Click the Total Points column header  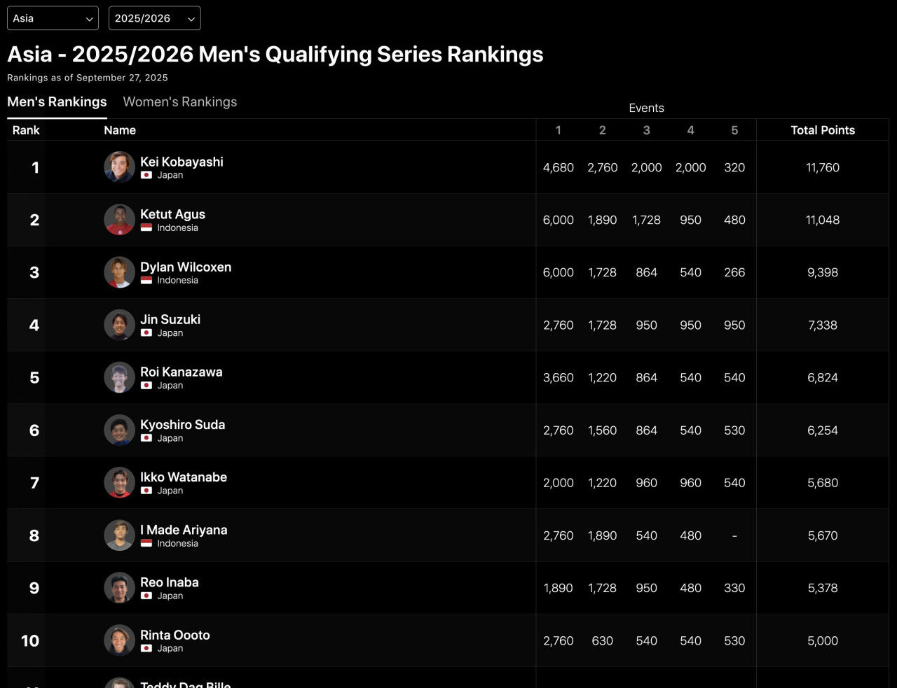click(x=823, y=130)
